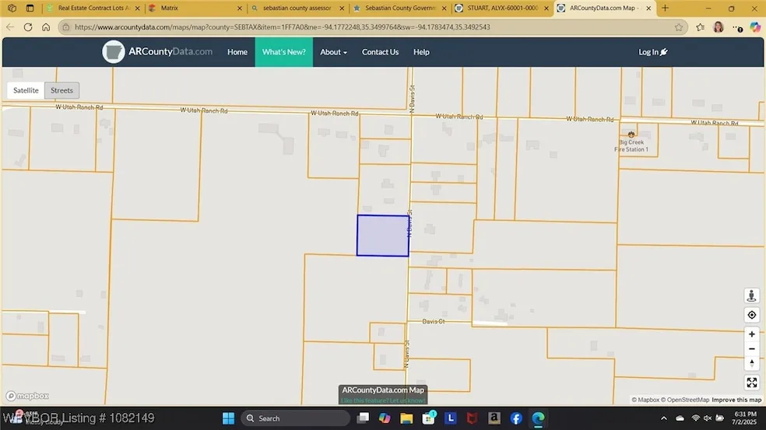The image size is (766, 430).
Task: Toggle the muted volume icon in tray
Action: [x=709, y=418]
